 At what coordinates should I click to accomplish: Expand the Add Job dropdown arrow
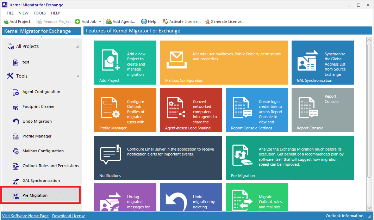[100, 22]
